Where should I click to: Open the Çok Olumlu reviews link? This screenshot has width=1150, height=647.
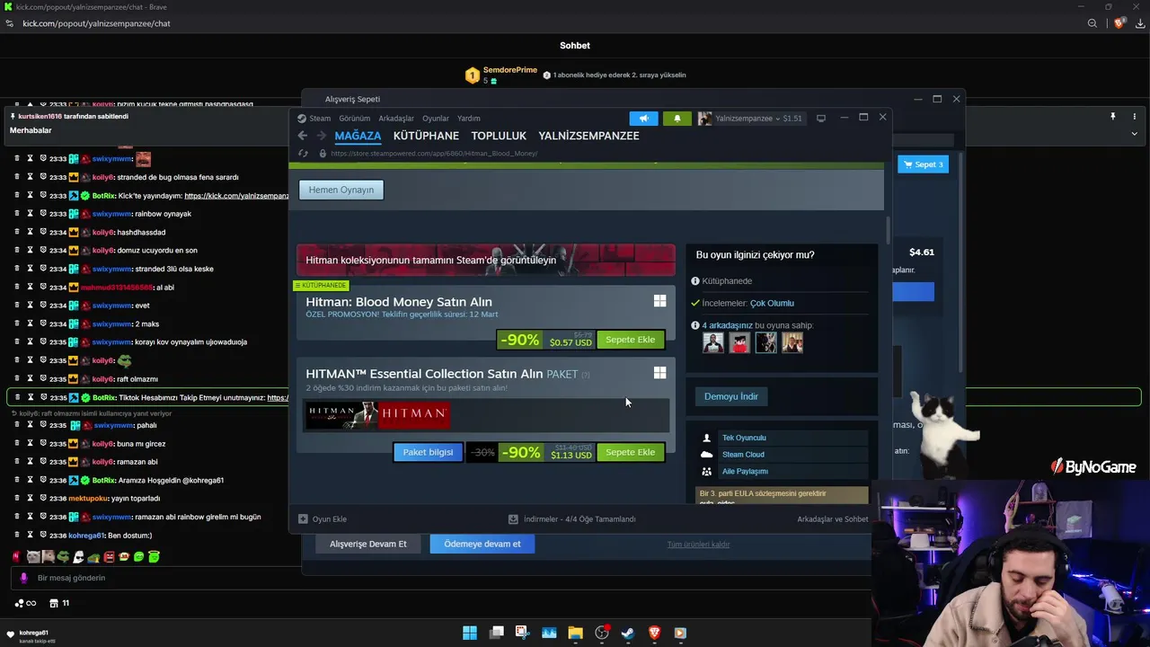click(x=772, y=303)
